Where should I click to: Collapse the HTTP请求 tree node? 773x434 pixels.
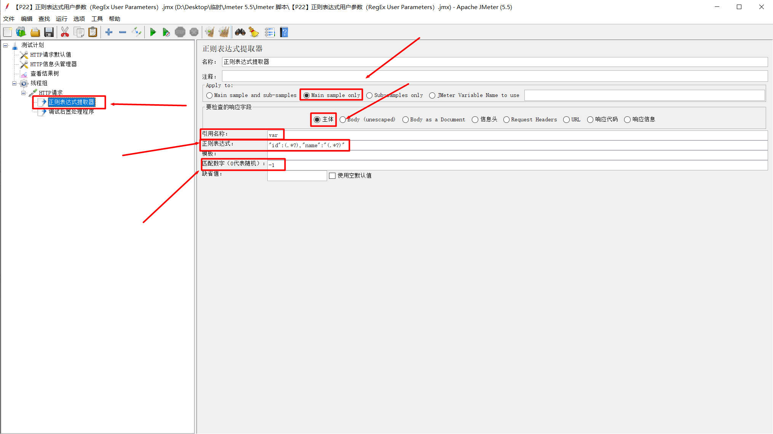(23, 92)
